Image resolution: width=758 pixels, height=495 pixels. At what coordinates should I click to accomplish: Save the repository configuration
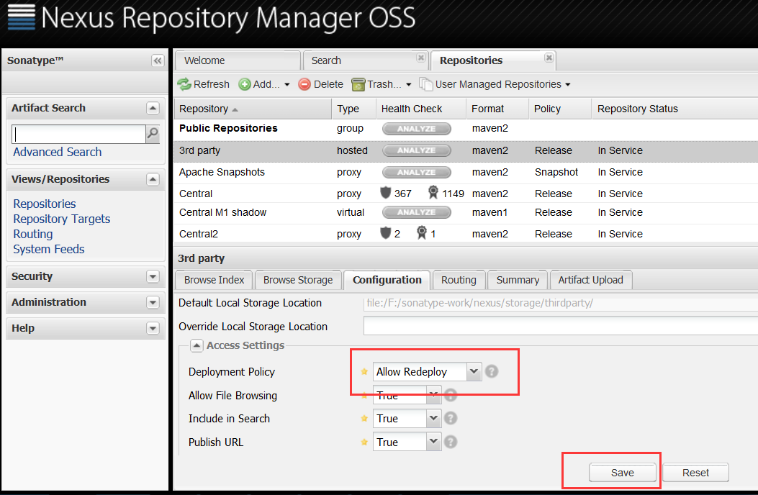pyautogui.click(x=623, y=473)
